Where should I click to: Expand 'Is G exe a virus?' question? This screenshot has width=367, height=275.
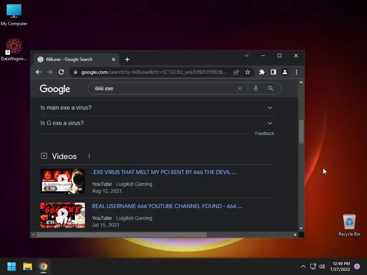[x=157, y=123]
